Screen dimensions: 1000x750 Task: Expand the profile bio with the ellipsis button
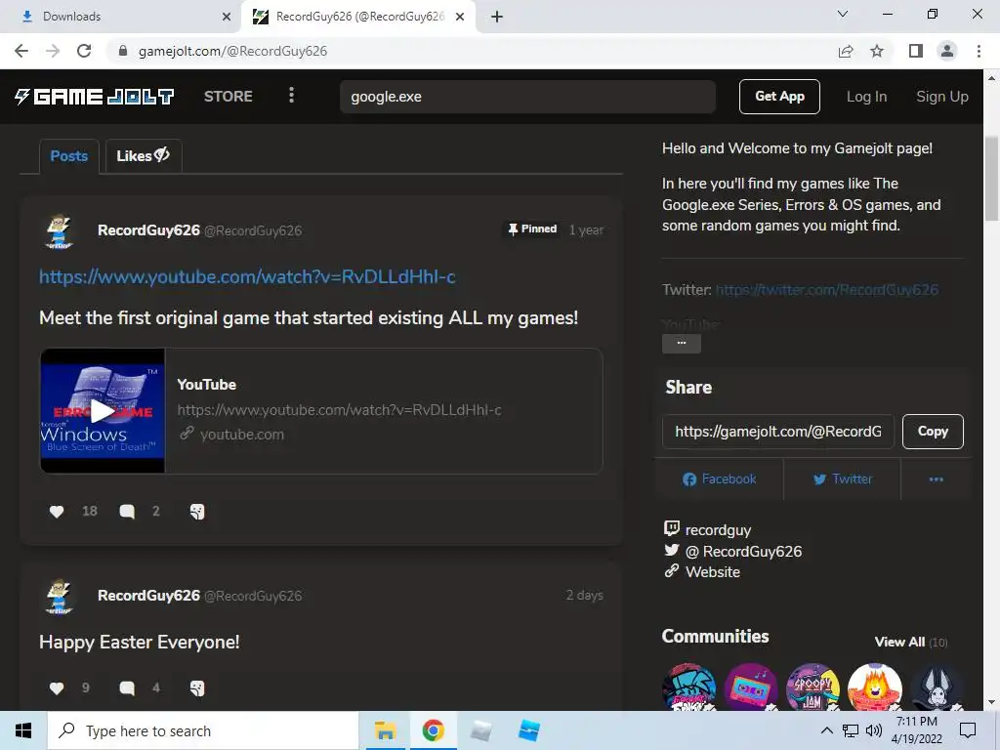[x=681, y=343]
